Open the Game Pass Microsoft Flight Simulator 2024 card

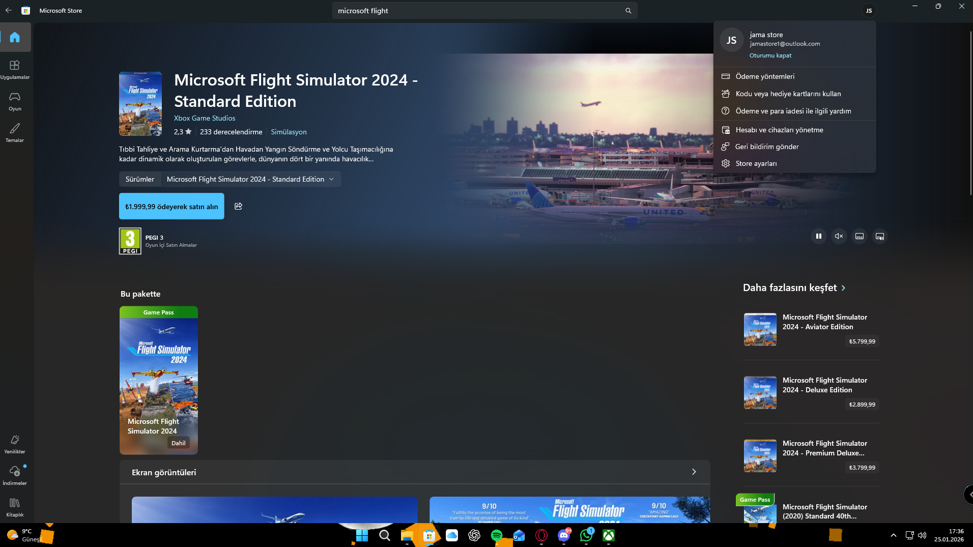159,380
